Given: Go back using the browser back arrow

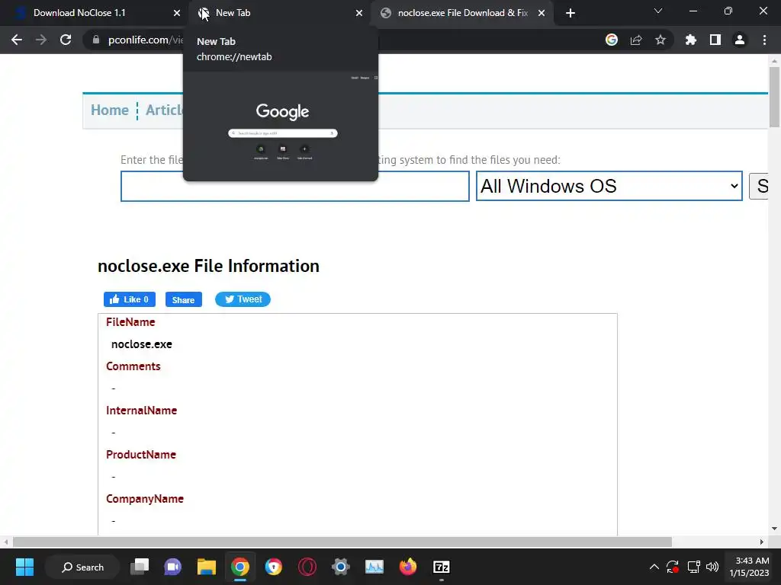Looking at the screenshot, I should [17, 40].
